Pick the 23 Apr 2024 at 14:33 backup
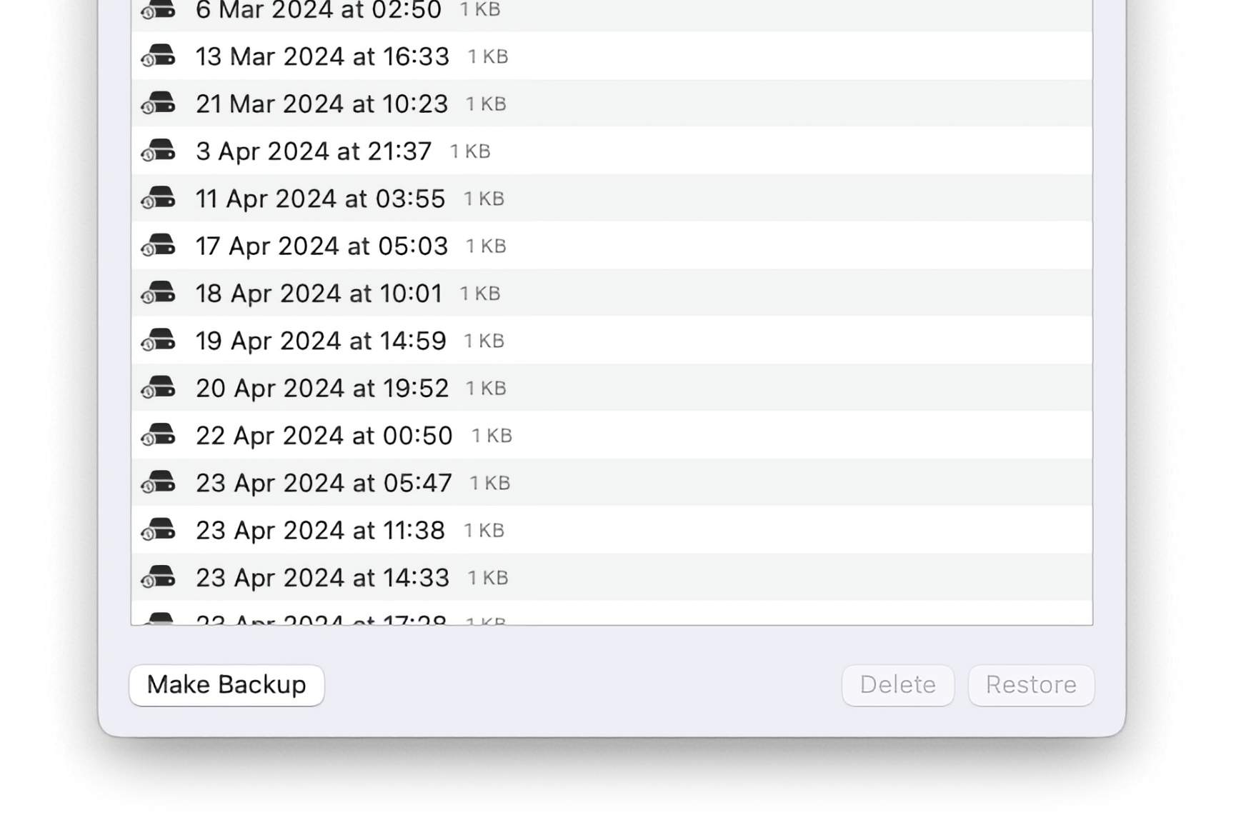Image resolution: width=1236 pixels, height=820 pixels. [322, 577]
